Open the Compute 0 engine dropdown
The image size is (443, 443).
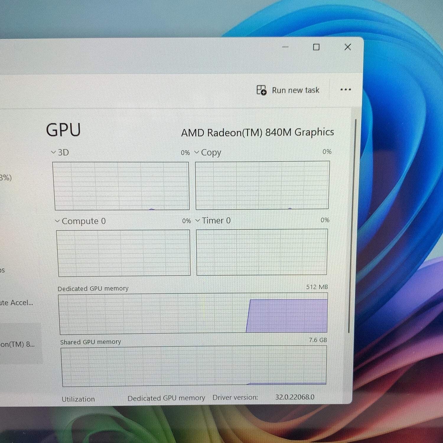coord(57,221)
